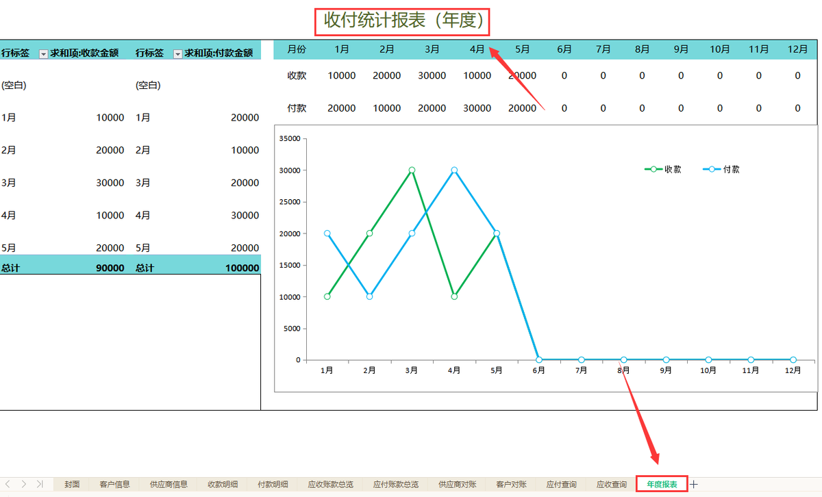822x497 pixels.
Task: Select the 4月 付款 value 30000 in table
Action: coord(477,107)
